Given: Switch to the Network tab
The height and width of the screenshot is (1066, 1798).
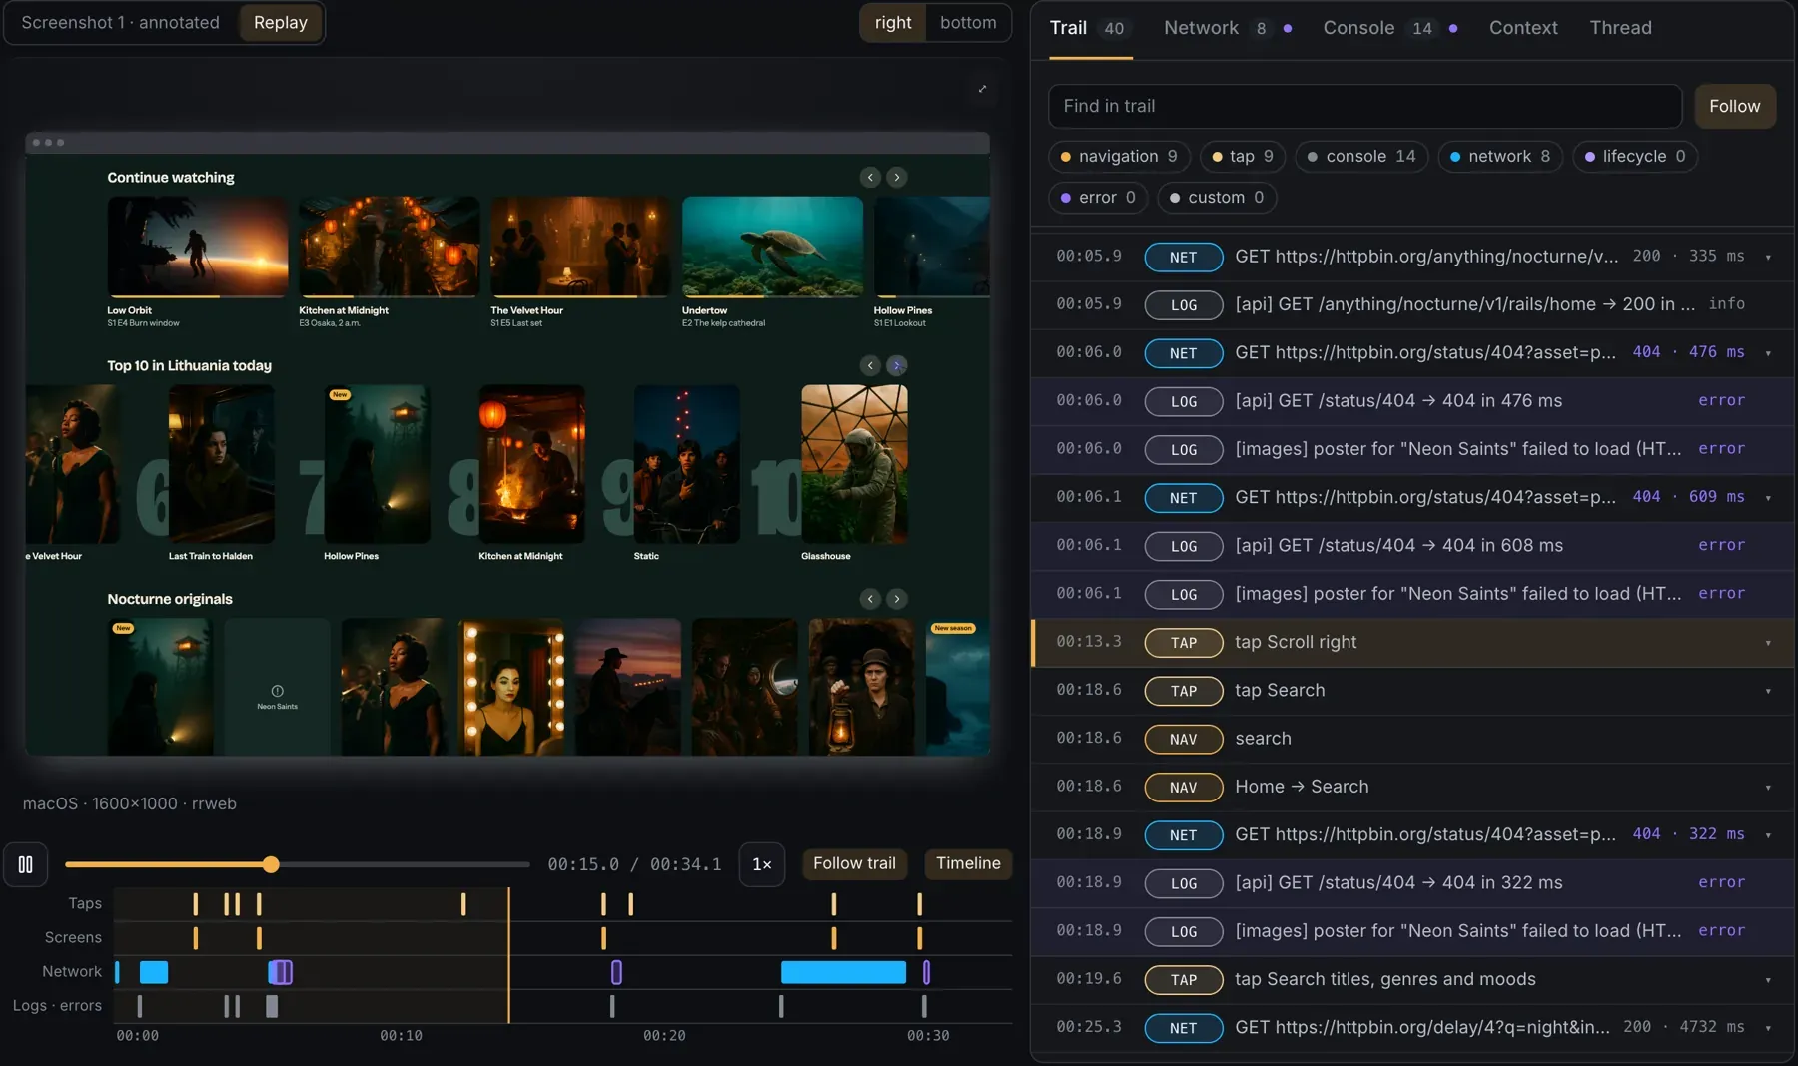Looking at the screenshot, I should (1228, 28).
